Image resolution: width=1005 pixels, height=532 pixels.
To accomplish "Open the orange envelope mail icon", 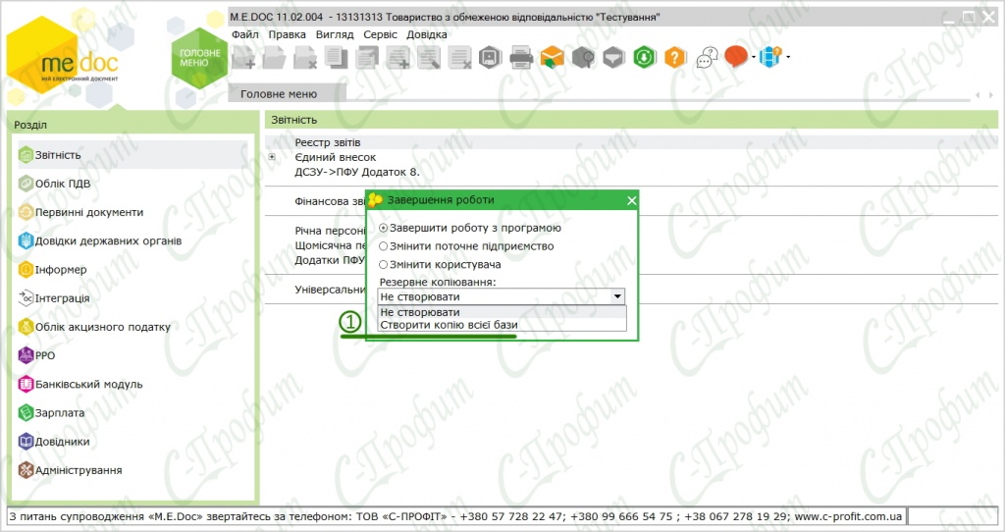I will coord(552,58).
